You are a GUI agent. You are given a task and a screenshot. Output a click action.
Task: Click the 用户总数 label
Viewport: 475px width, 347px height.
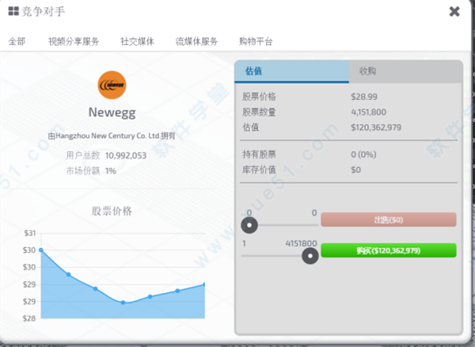click(83, 155)
